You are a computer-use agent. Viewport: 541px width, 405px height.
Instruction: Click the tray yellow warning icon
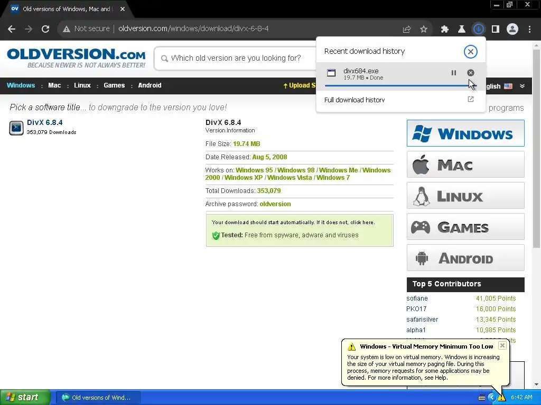pos(501,398)
